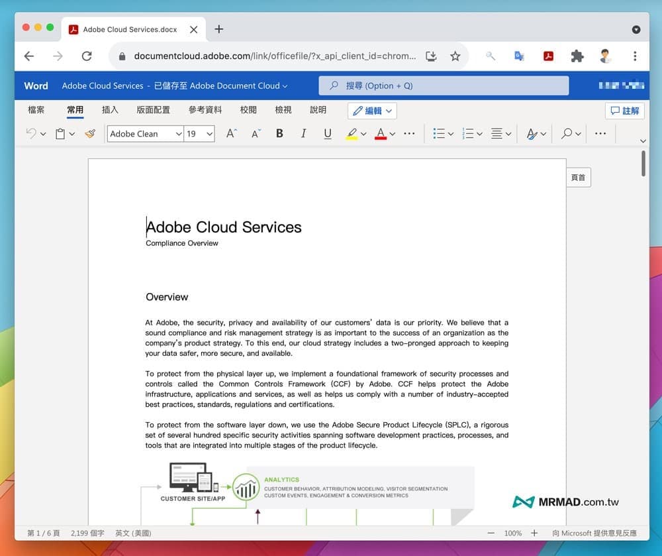Viewport: 662px width, 556px height.
Task: Open alignment dropdown arrow
Action: click(x=508, y=134)
